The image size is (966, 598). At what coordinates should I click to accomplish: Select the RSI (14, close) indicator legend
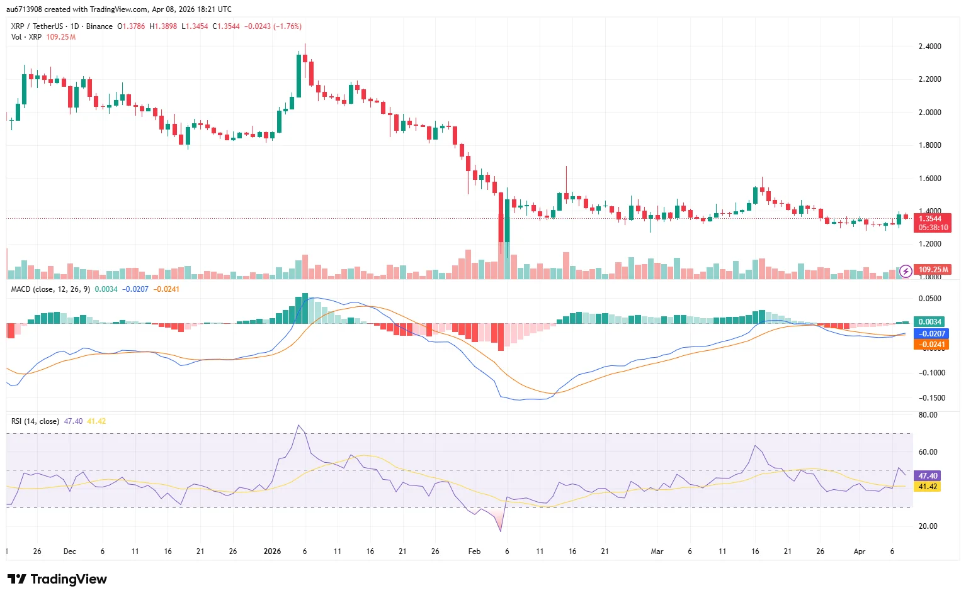pos(35,421)
